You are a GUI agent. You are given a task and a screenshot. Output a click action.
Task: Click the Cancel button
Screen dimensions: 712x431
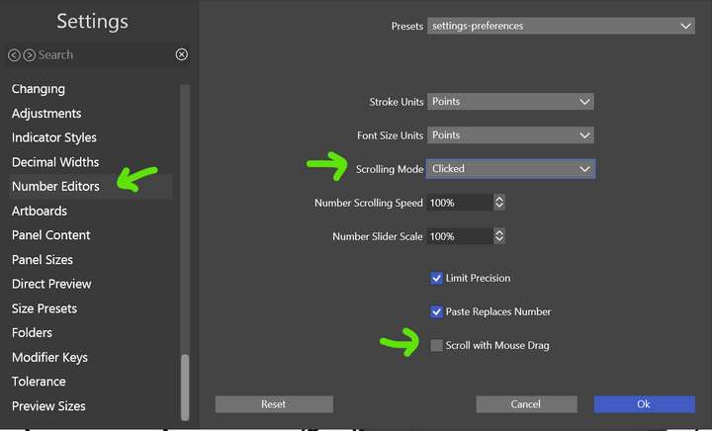526,404
